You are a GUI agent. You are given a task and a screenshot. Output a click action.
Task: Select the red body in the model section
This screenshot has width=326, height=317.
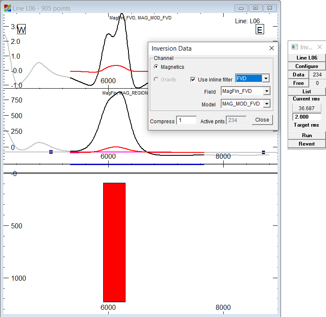tap(114, 242)
